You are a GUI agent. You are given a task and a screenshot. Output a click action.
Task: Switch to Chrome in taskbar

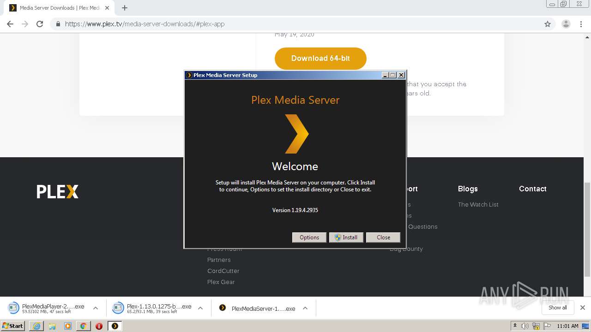(84, 326)
